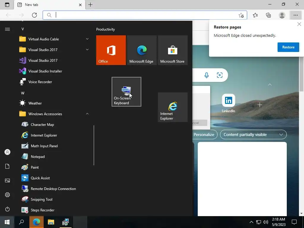
Task: Expand the Visual Studio 2017 folder
Action: pos(54,50)
